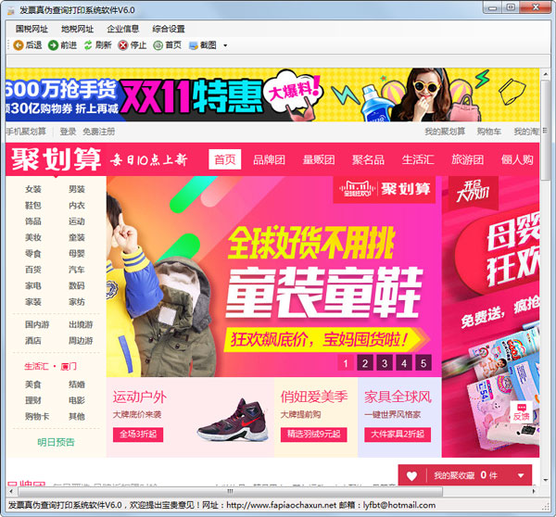
Task: Click the 母婴狂欢 side banner
Action: [490, 317]
